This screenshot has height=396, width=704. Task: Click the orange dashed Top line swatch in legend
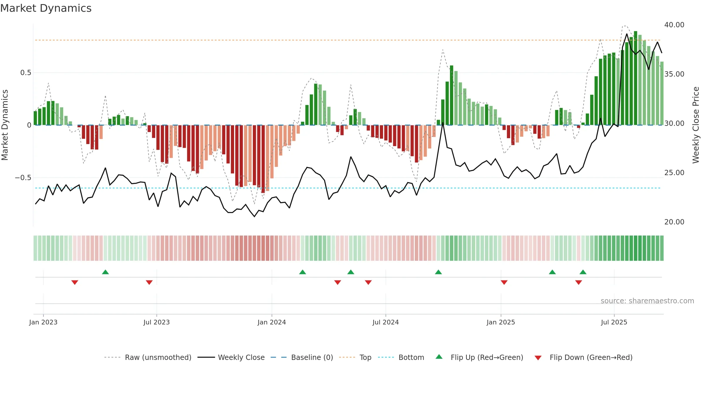coord(347,357)
